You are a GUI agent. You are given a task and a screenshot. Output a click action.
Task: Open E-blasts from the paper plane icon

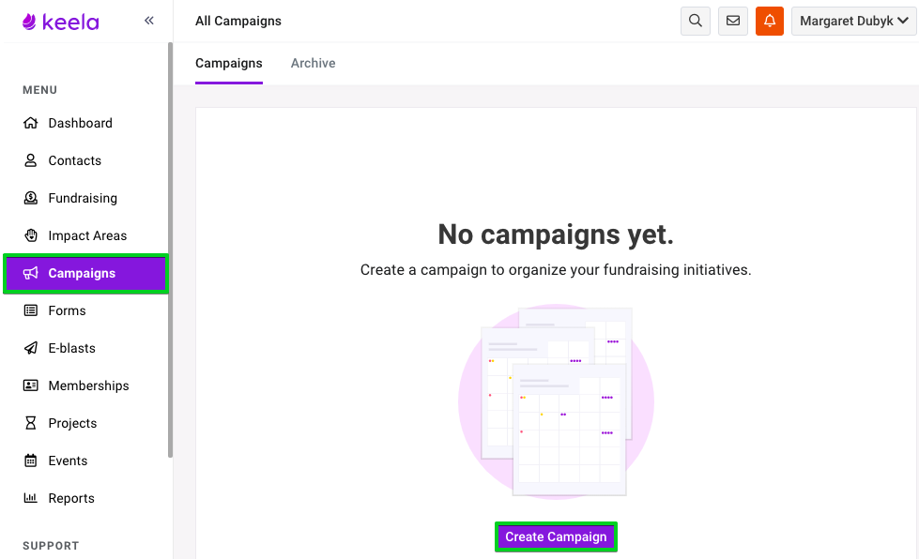(x=30, y=348)
